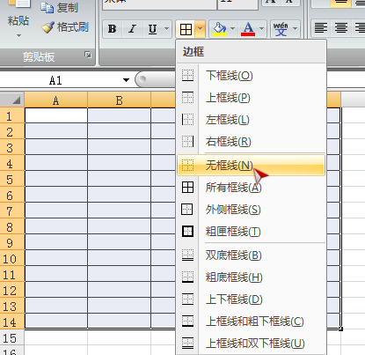
Task: Select row 2 header
Action: 12,131
